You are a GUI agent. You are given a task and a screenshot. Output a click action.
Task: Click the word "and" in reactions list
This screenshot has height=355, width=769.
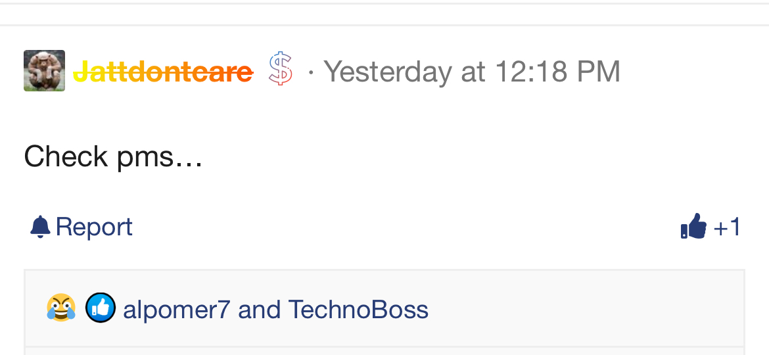click(x=259, y=309)
